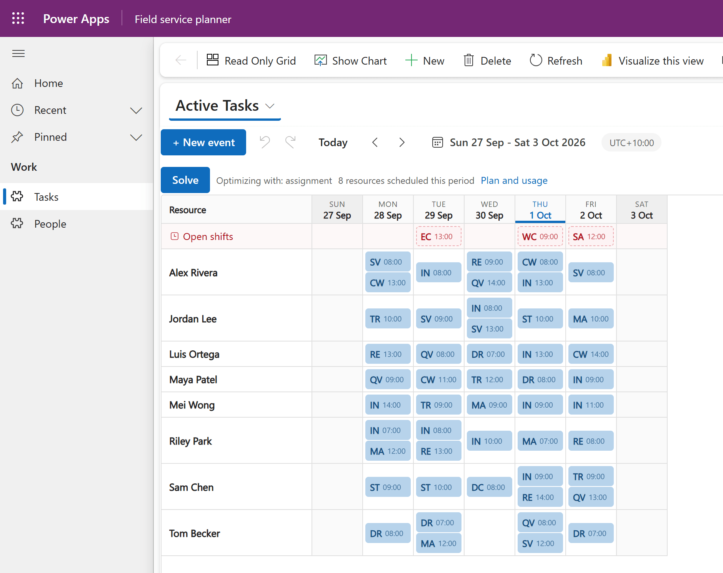723x573 pixels.
Task: Open the Power Apps app launcher waffle
Action: (x=18, y=18)
